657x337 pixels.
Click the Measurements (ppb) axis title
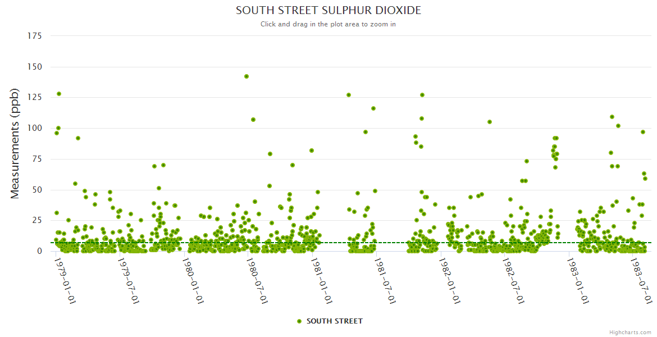(15, 143)
